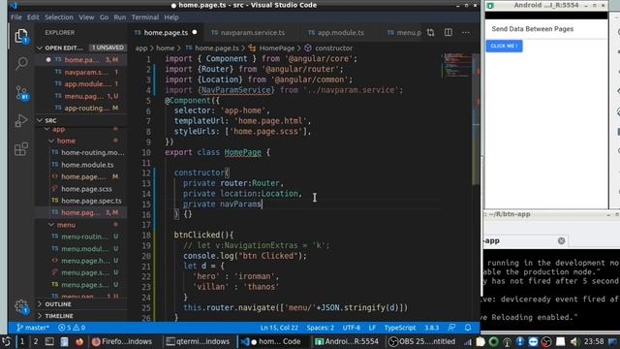Open the Run menu
The image size is (620, 349).
point(120,17)
